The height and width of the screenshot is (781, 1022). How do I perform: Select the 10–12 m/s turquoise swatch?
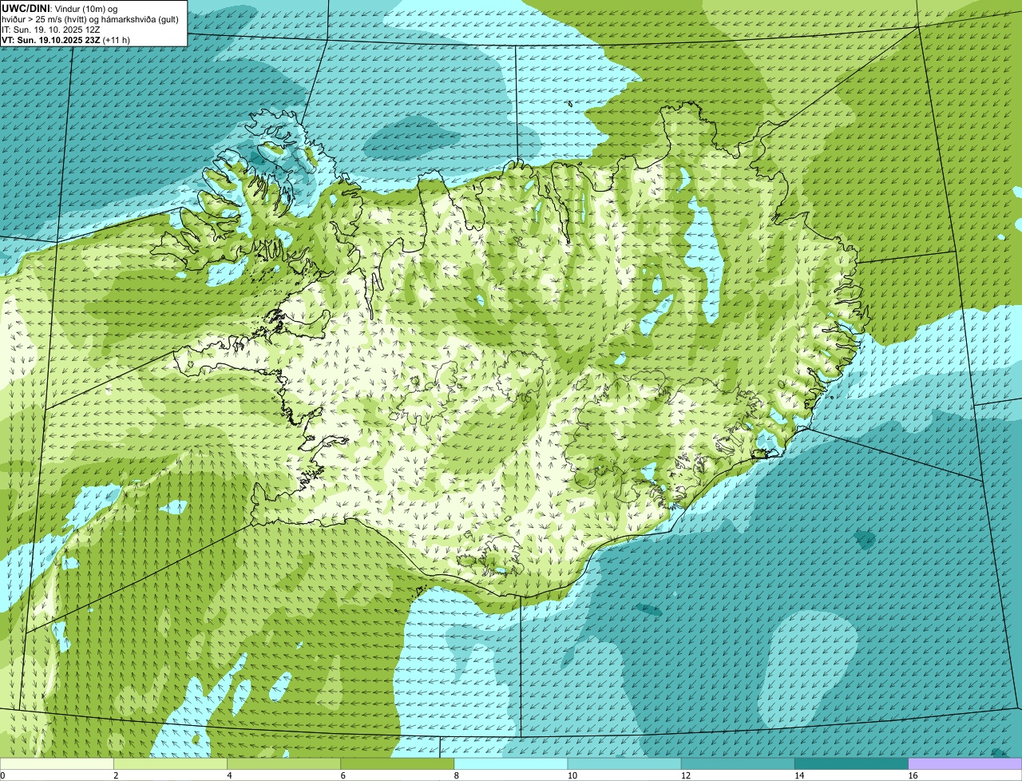point(624,763)
